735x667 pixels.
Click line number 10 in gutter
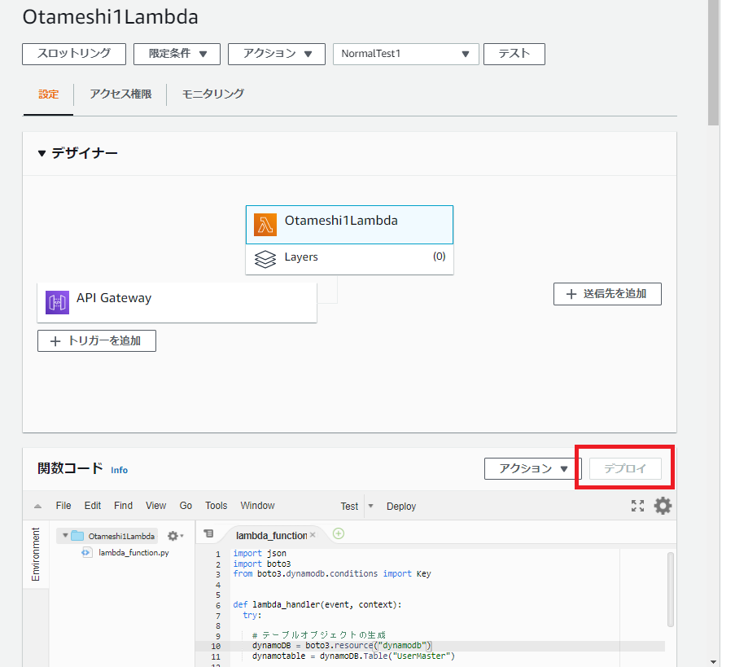pos(216,647)
